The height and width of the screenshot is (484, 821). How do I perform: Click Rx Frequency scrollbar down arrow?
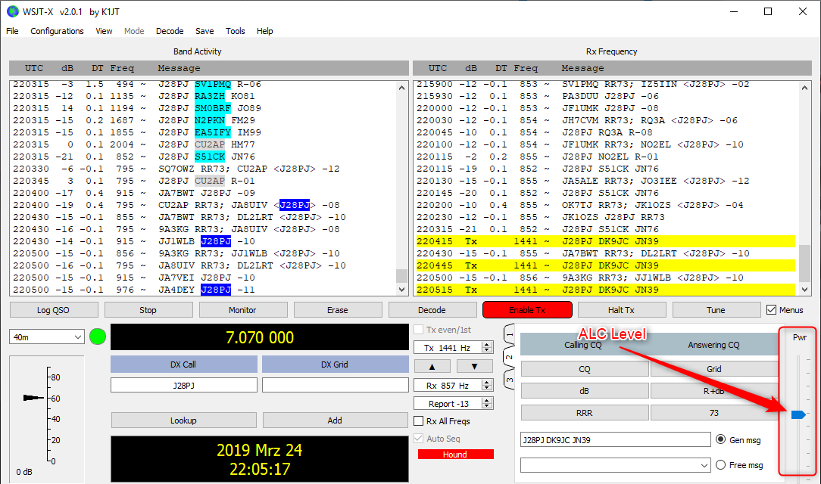pyautogui.click(x=805, y=289)
